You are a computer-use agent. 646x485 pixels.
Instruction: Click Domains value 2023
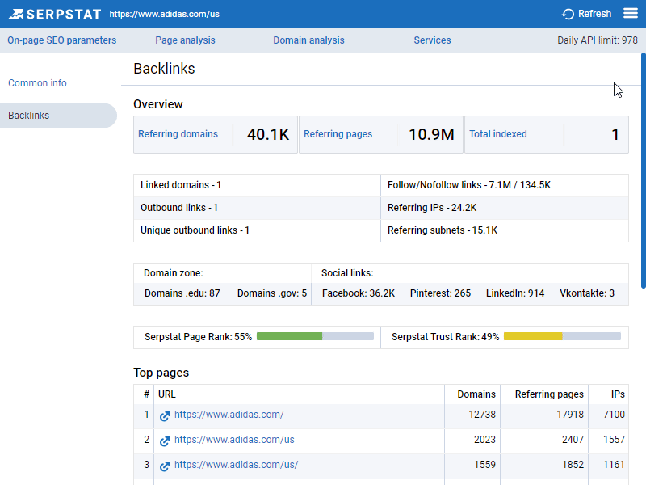pos(485,440)
